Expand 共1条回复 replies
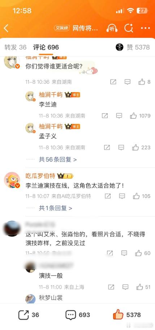 (x=55, y=208)
